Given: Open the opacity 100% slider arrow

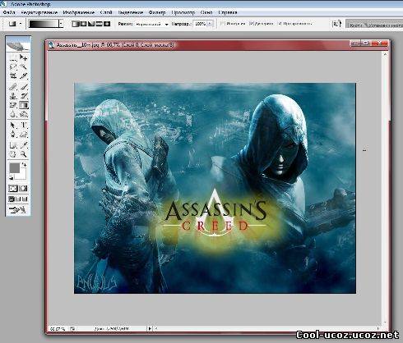Looking at the screenshot, I should [x=210, y=24].
